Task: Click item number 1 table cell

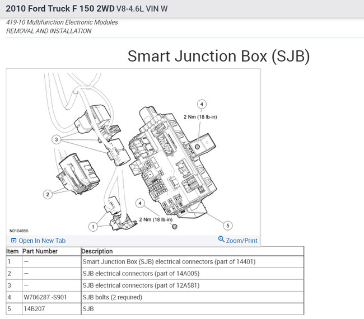Action: coord(14,262)
